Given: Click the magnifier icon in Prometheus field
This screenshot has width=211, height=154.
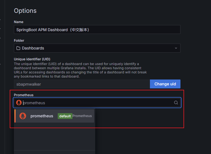Looking at the screenshot, I should pyautogui.click(x=176, y=103).
